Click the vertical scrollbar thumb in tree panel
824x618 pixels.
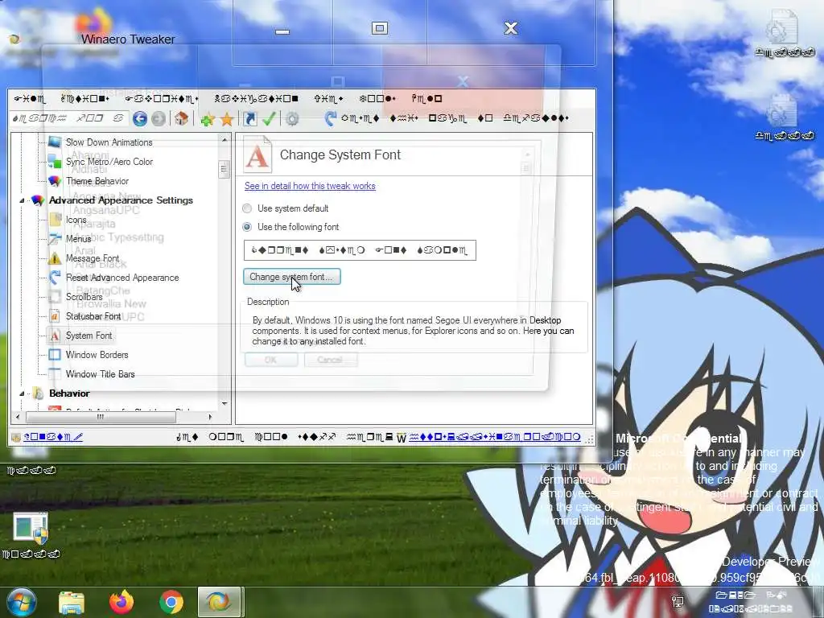point(225,169)
